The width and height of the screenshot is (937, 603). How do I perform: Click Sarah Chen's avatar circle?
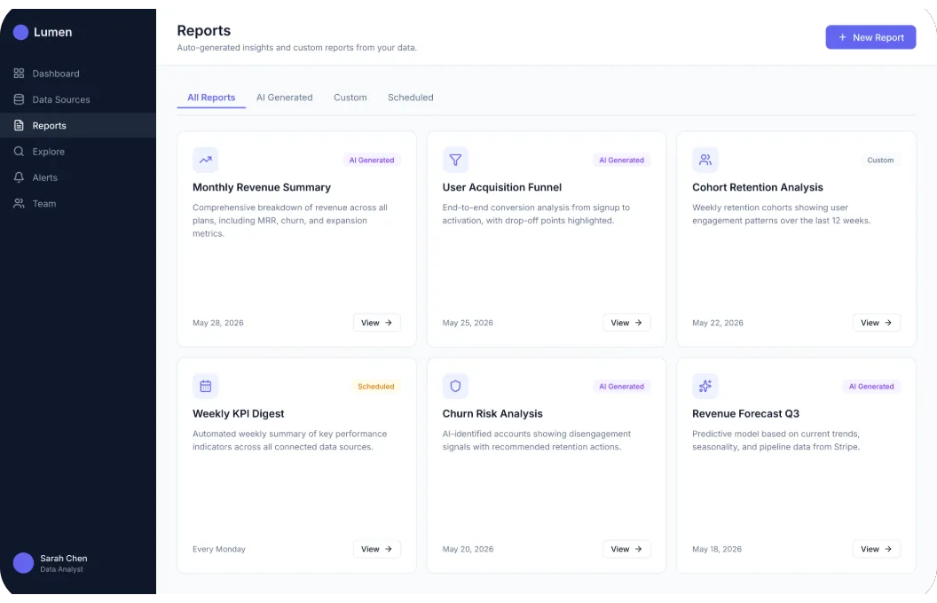(x=23, y=562)
